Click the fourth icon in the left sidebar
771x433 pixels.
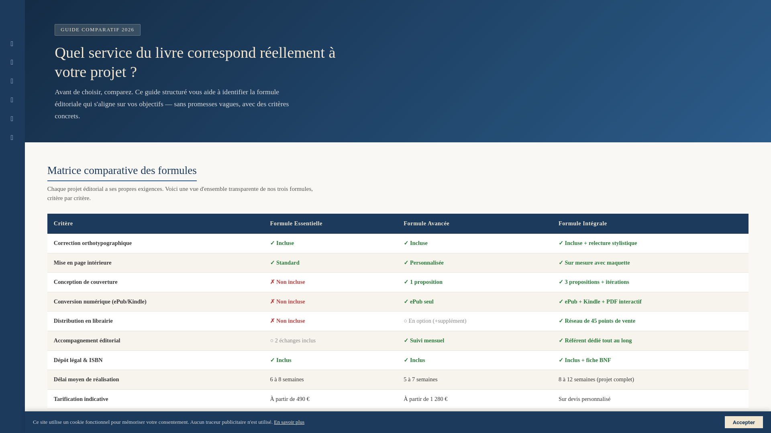click(x=12, y=100)
